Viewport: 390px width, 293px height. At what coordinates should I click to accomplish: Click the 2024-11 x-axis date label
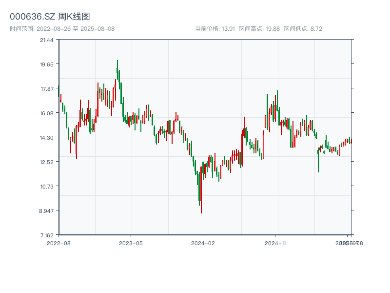coord(275,243)
